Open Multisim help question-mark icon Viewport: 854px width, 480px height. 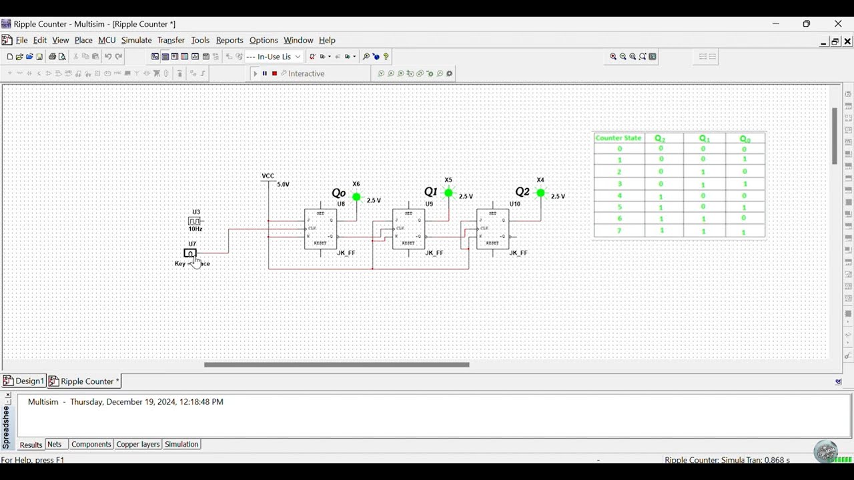pyautogui.click(x=386, y=57)
